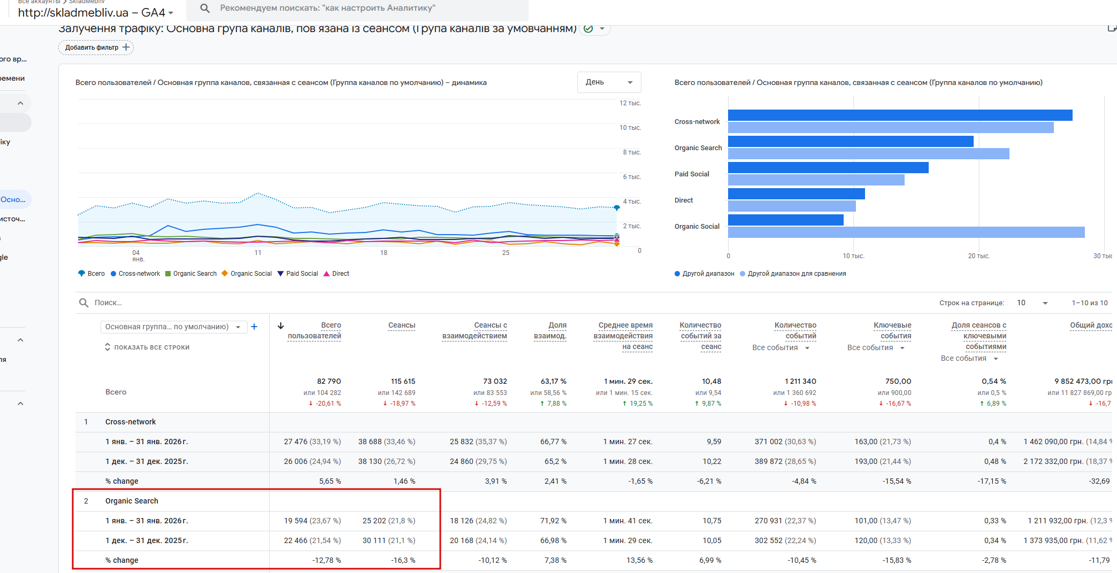Click the plus icon to add dimension
This screenshot has height=573, width=1117.
(x=254, y=327)
